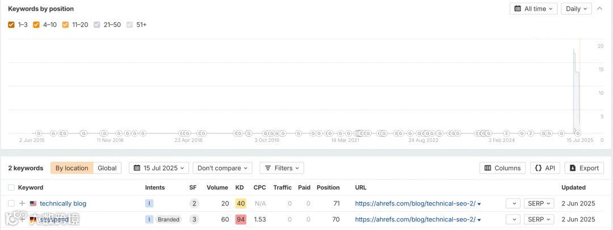Open the Filters menu

(282, 168)
